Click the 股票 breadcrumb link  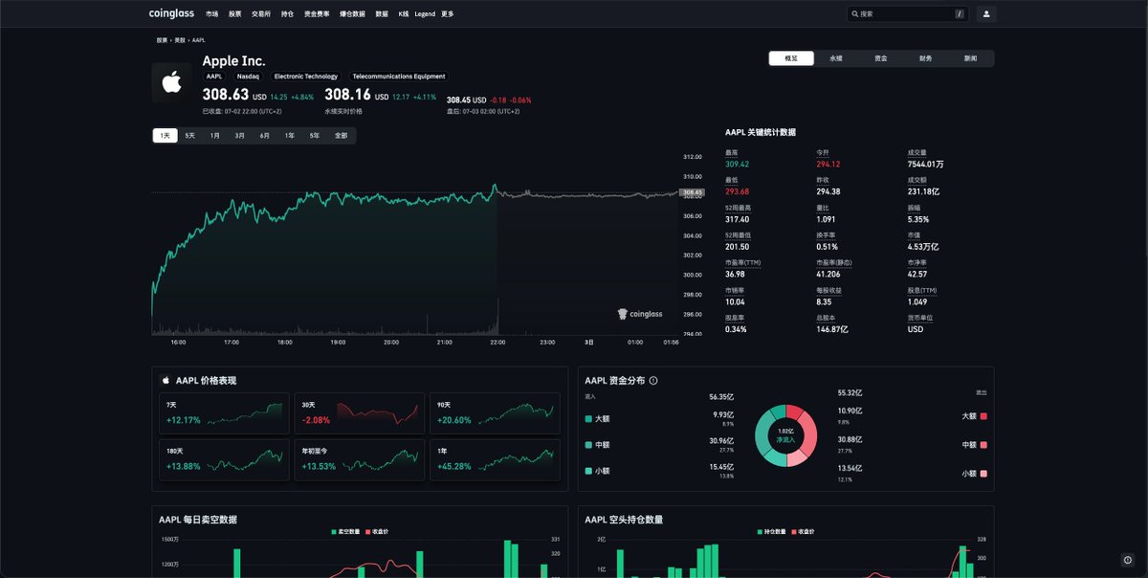[162, 40]
